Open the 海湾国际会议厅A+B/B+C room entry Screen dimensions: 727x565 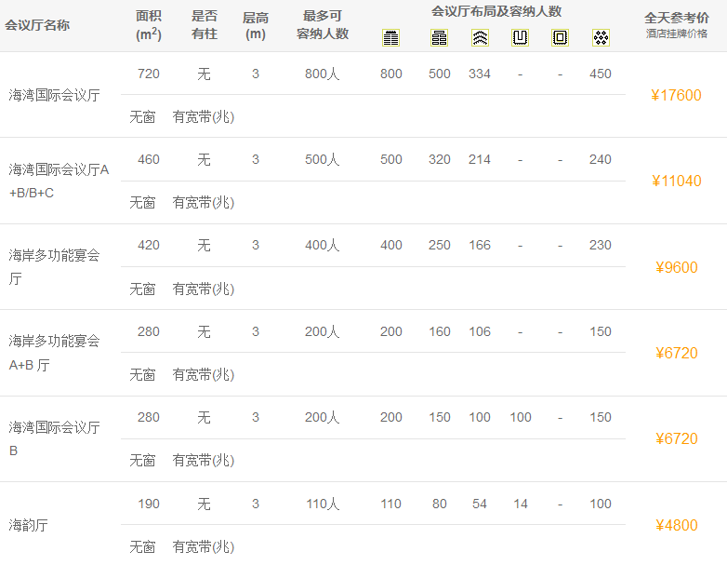pyautogui.click(x=59, y=181)
